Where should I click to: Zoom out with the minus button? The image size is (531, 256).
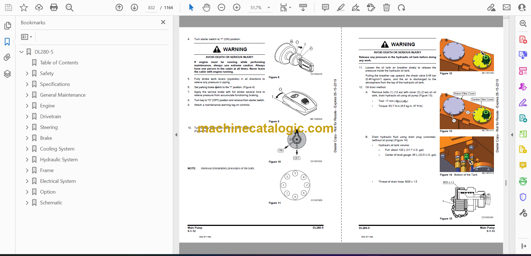click(x=222, y=7)
